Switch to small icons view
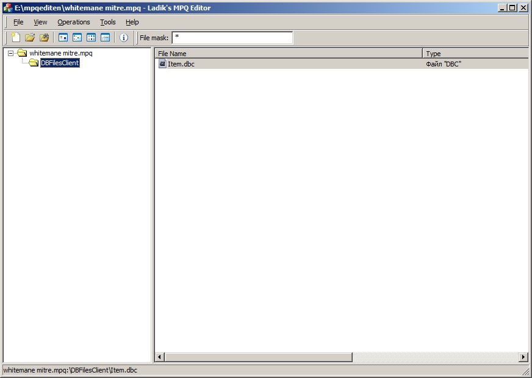This screenshot has height=378, width=532. 77,38
